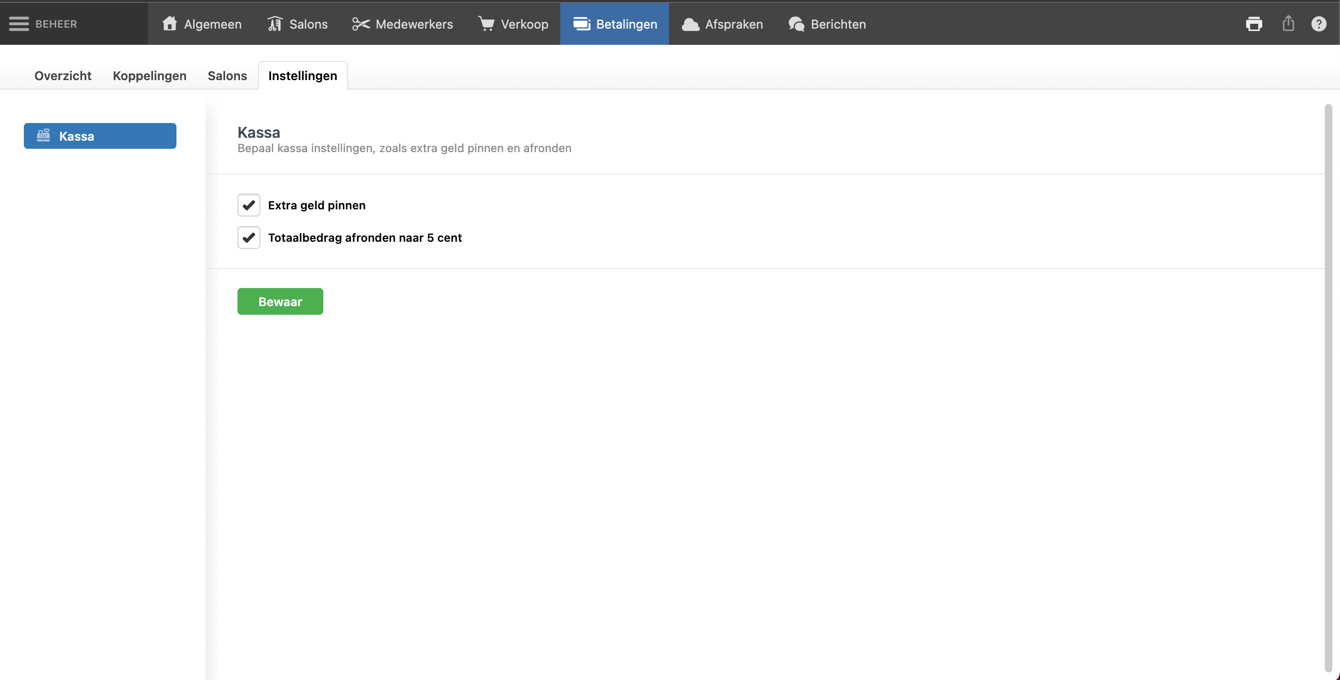1340x680 pixels.
Task: Select the Instellingen tab
Action: pos(303,76)
